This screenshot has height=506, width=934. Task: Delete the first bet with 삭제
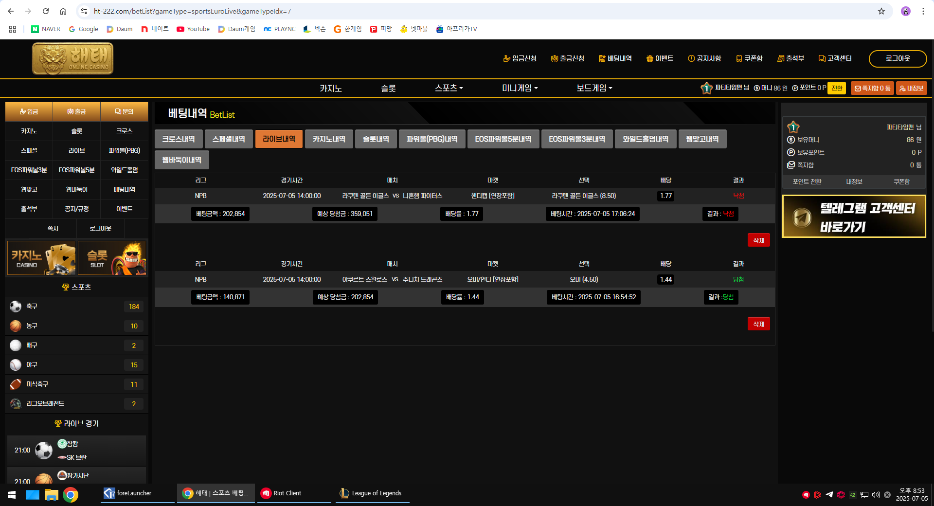pyautogui.click(x=758, y=240)
